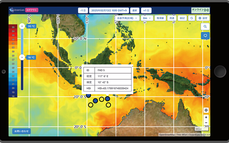Click the dark navy 18 legend swatch
229x143 pixels.
[x=13, y=96]
